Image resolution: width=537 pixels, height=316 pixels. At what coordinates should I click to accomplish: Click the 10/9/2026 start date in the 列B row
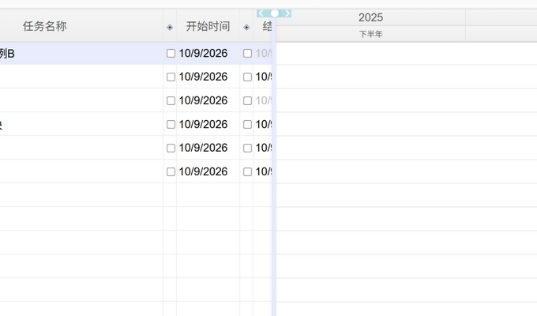point(203,54)
